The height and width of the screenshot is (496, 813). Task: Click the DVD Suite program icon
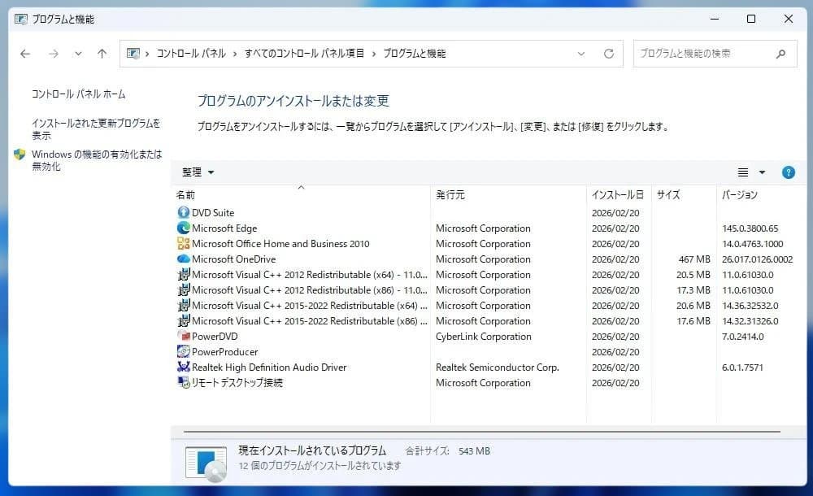click(x=184, y=213)
